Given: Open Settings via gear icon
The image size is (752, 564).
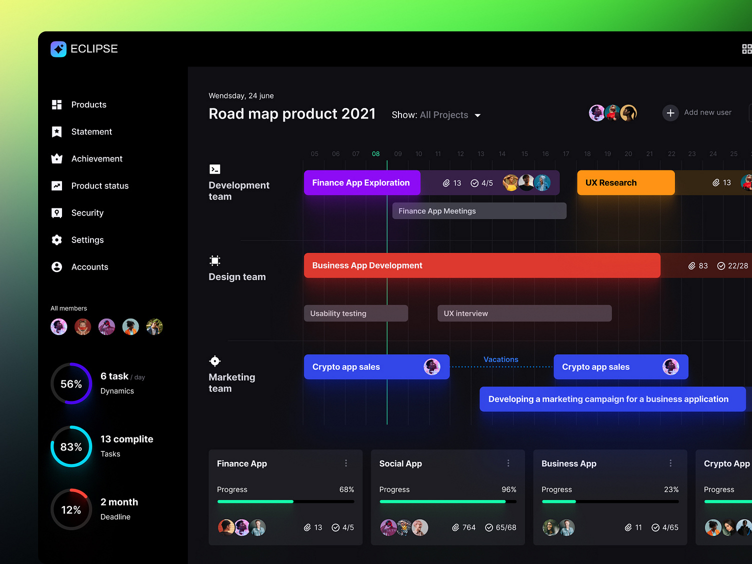Looking at the screenshot, I should [57, 239].
